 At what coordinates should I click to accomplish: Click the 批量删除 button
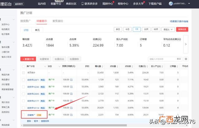74,59
